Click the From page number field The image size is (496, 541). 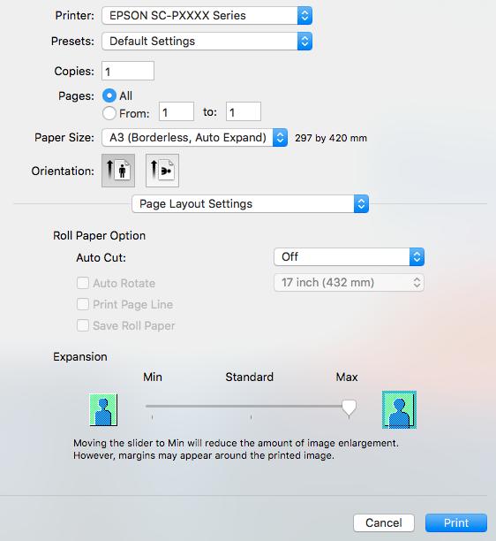177,111
